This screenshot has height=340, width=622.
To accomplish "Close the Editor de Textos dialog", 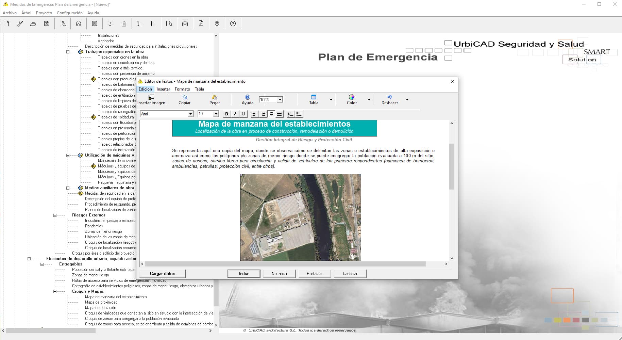I will 452,81.
